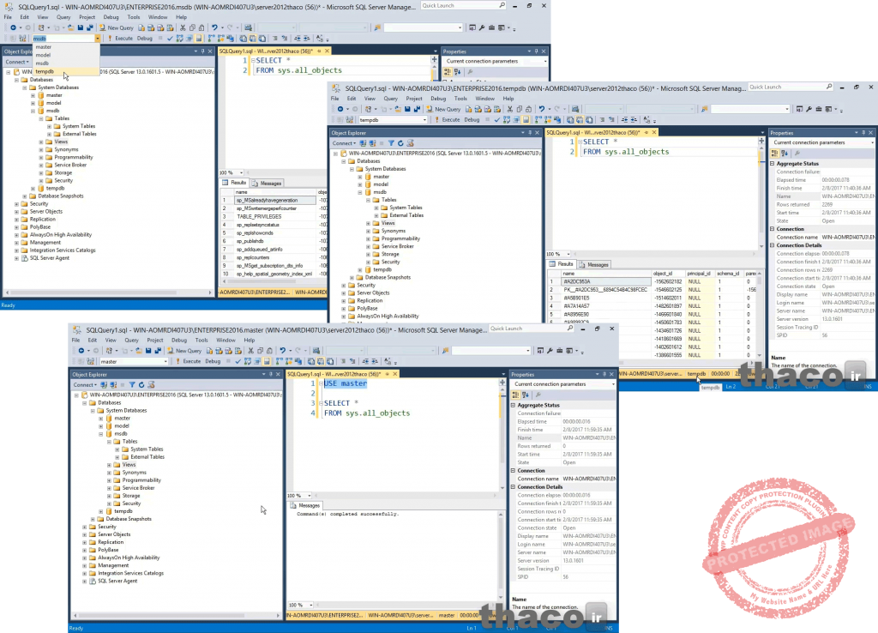Image resolution: width=878 pixels, height=633 pixels.
Task: Collapse the System Databases tree node
Action: (x=93, y=410)
